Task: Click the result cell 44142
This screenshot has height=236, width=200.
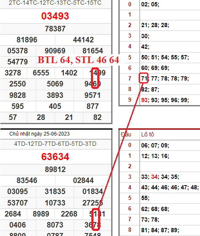Action: pyautogui.click(x=83, y=40)
